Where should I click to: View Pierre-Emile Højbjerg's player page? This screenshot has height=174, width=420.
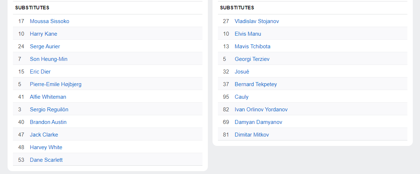[55, 84]
